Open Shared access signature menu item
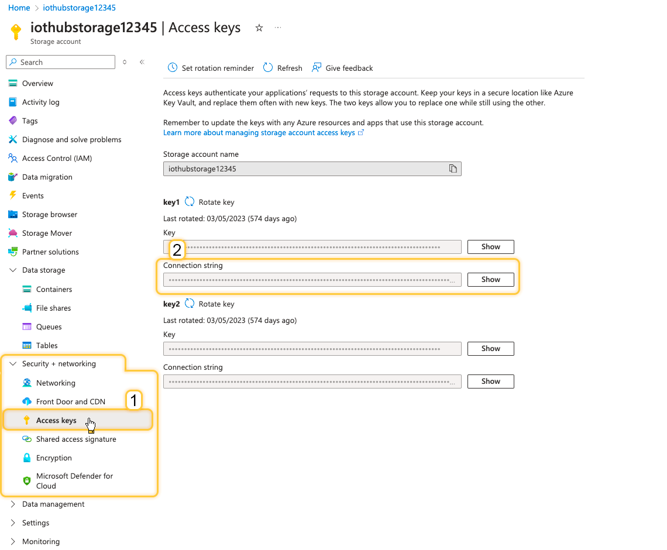The width and height of the screenshot is (667, 550). (x=76, y=439)
